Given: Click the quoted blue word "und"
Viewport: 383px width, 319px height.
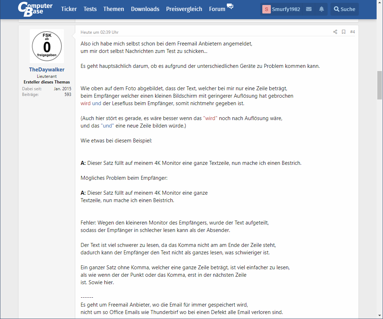Looking at the screenshot, I should point(107,126).
